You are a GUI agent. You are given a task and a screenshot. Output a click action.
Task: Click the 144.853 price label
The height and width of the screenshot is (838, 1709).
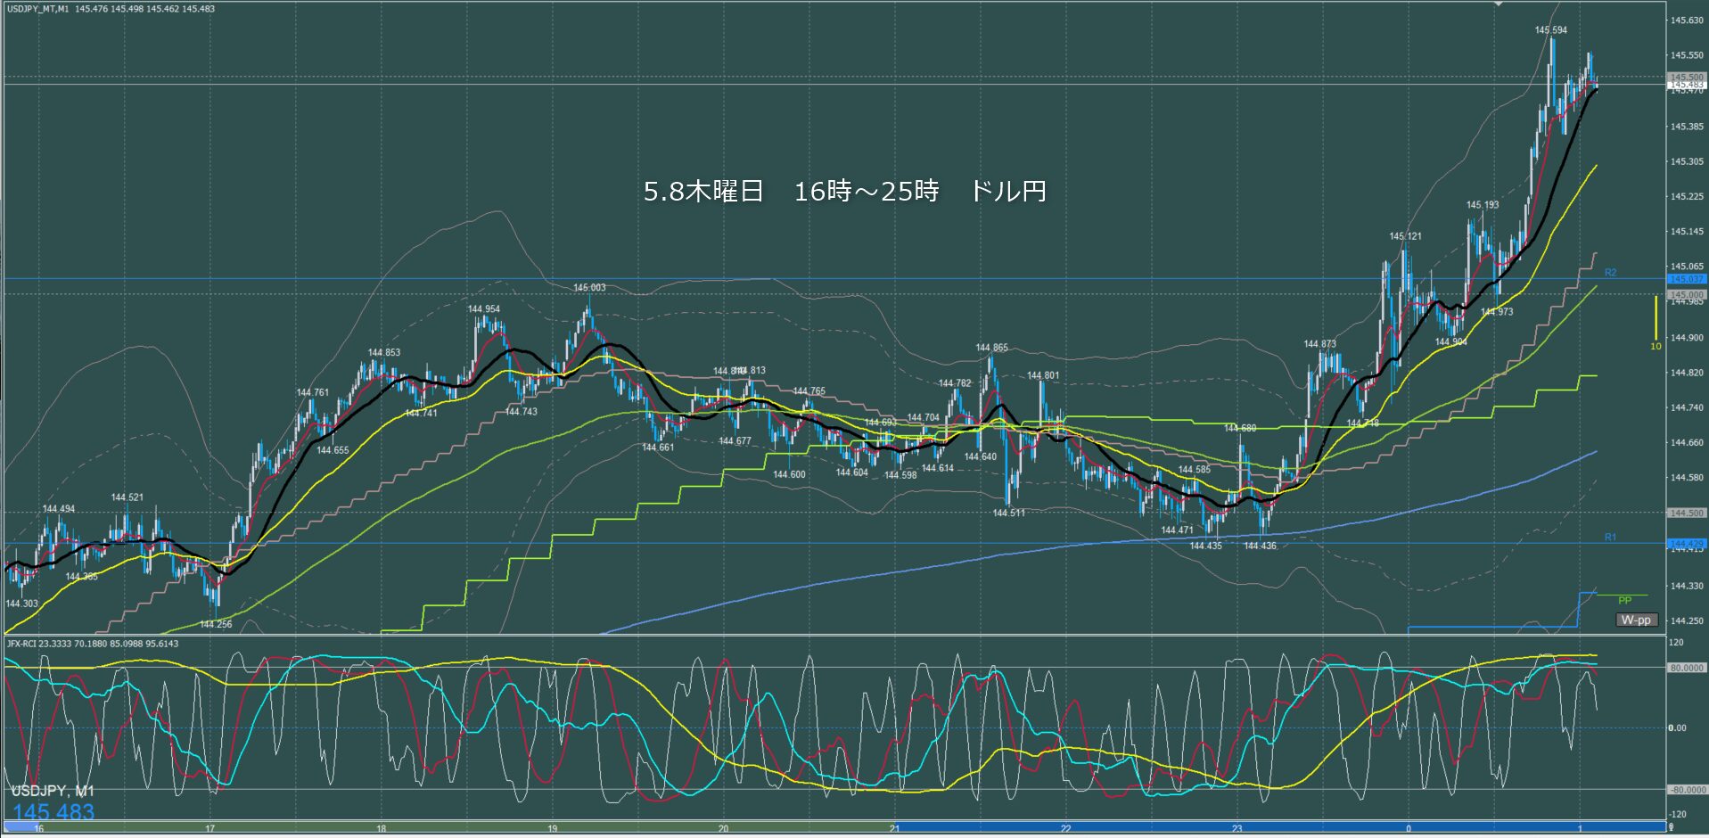tap(384, 353)
